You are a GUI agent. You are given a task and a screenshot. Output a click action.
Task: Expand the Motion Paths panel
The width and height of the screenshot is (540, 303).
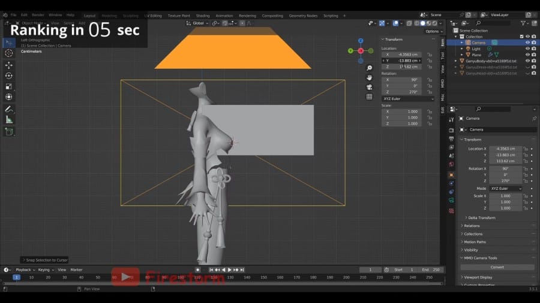click(x=475, y=242)
